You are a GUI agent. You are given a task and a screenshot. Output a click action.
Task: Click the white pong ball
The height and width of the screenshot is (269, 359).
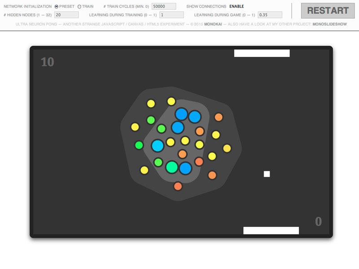(x=267, y=173)
